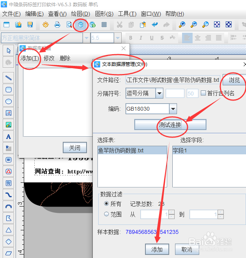246x258 pixels.
Task: Open file with the folder icon
Action: tap(18, 25)
